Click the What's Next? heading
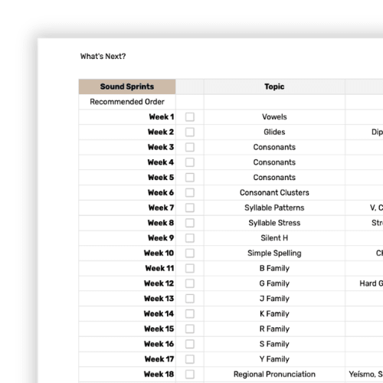Screen dimensions: 383x383 (x=103, y=56)
